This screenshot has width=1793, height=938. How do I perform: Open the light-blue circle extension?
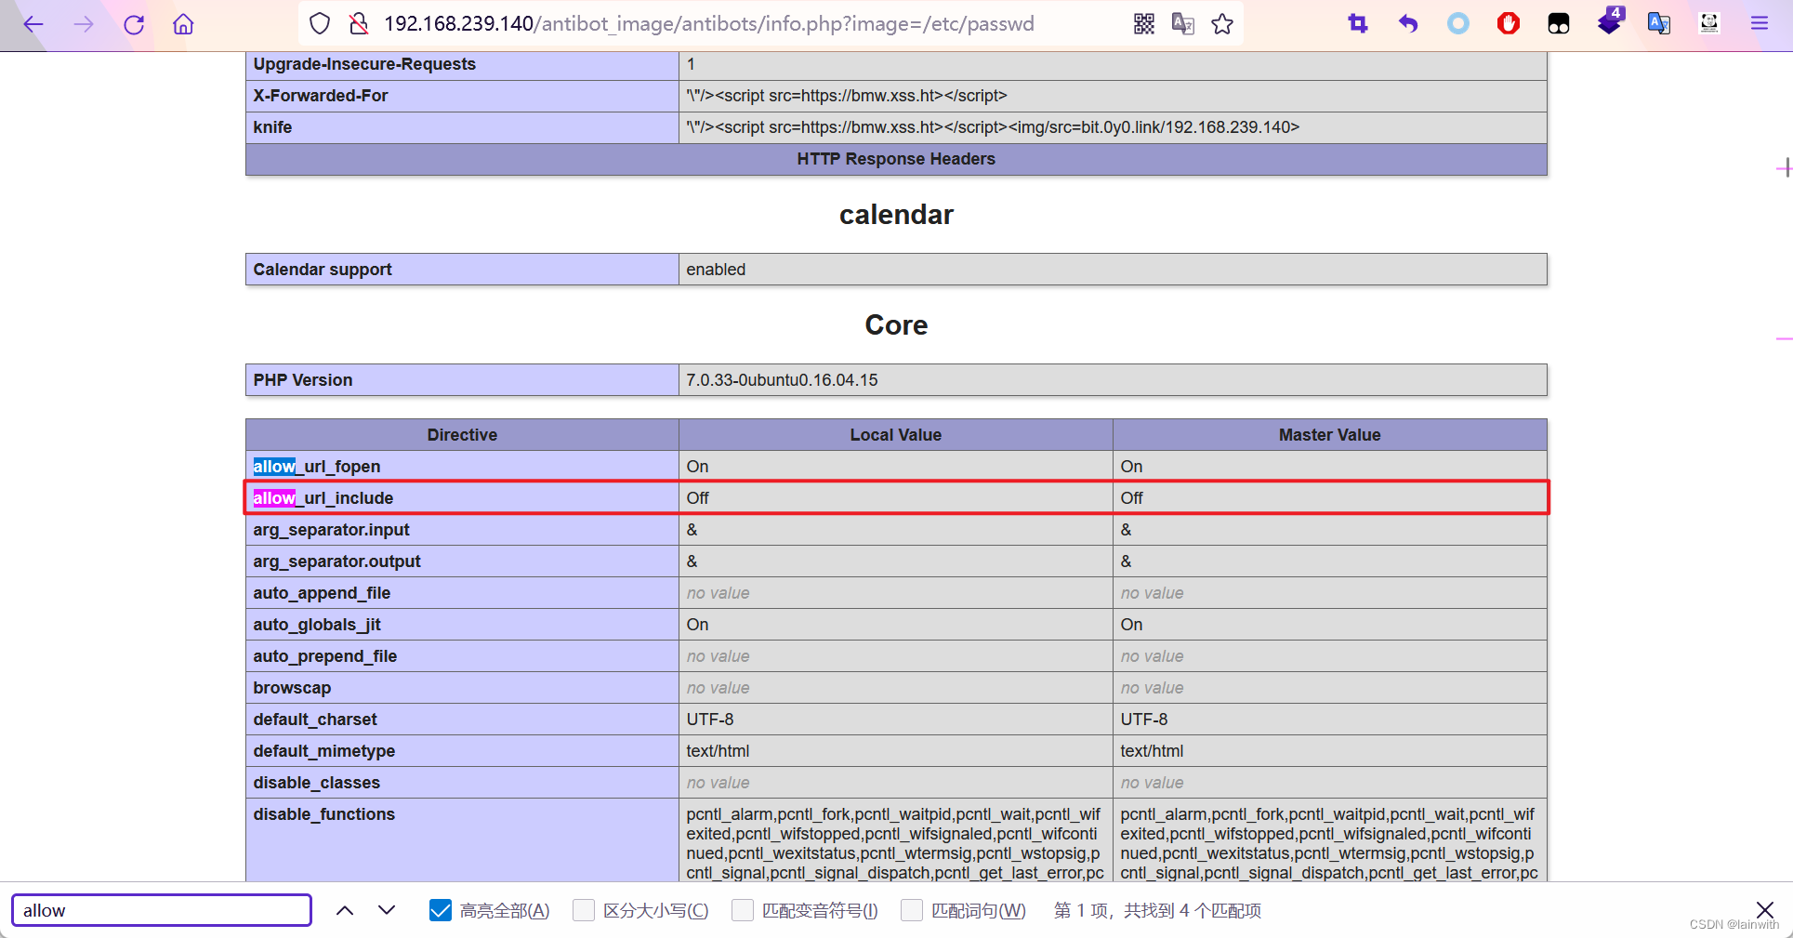(x=1458, y=24)
